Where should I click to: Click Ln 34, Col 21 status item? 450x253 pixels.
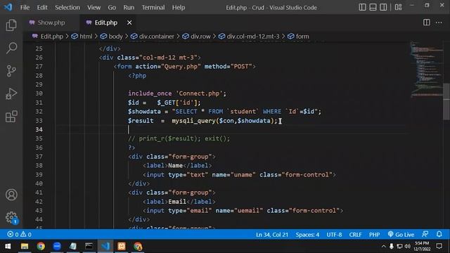pyautogui.click(x=272, y=234)
